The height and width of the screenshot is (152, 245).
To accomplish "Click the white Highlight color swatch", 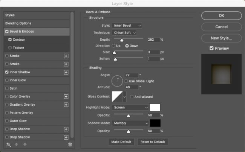I will click(x=155, y=107).
